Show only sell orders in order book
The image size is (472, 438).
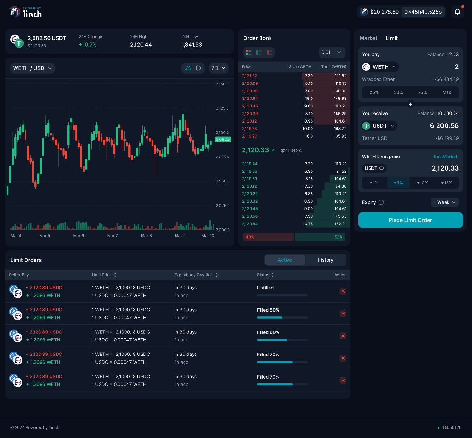(270, 52)
